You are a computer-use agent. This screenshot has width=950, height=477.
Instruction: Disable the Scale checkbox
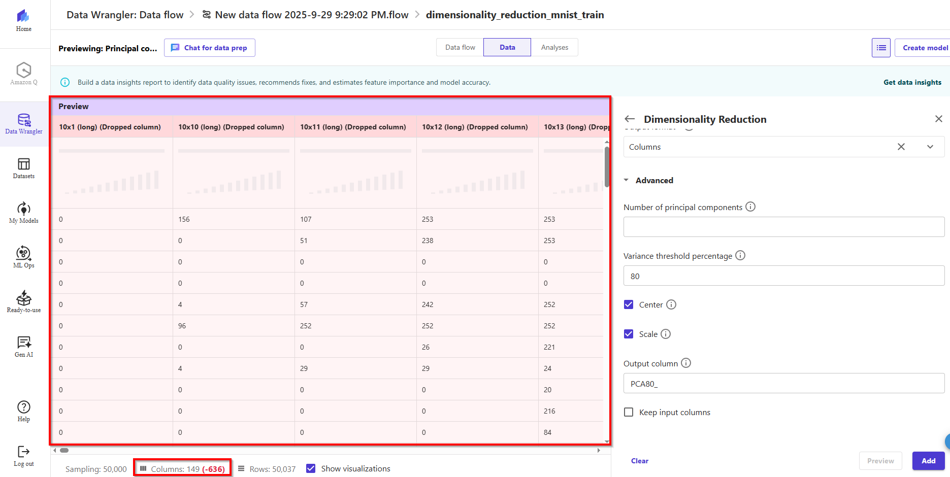pos(629,334)
